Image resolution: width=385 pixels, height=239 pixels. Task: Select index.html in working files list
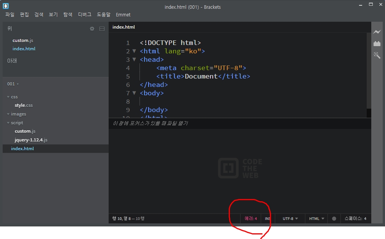click(24, 49)
